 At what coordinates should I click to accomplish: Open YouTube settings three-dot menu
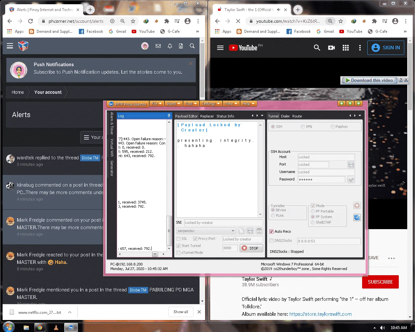tap(360, 48)
